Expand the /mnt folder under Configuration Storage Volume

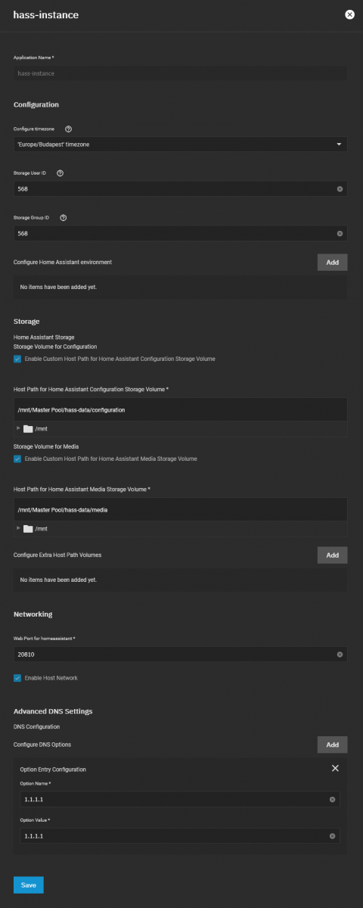coord(18,428)
